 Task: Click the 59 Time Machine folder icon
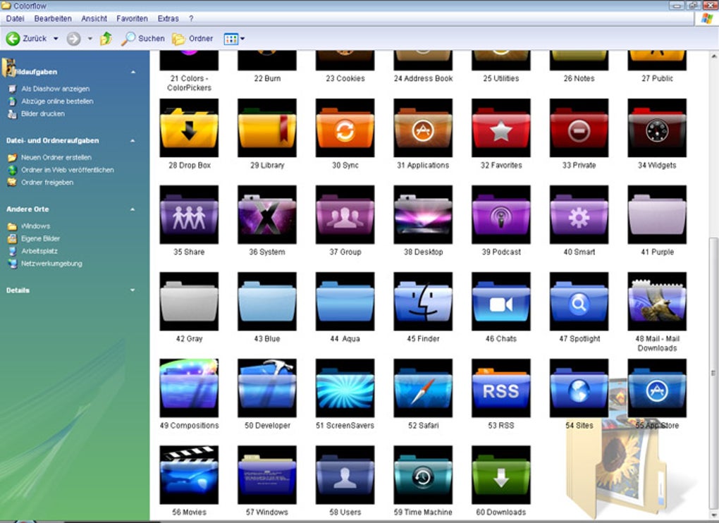423,474
